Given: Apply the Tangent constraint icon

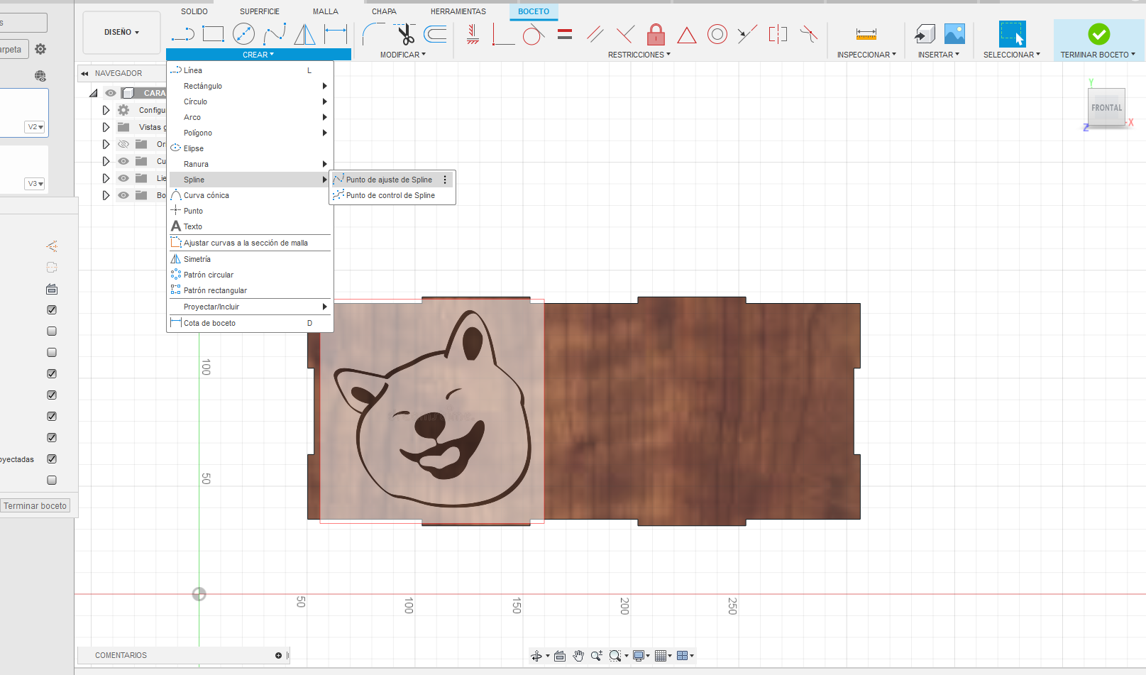Looking at the screenshot, I should pos(533,33).
